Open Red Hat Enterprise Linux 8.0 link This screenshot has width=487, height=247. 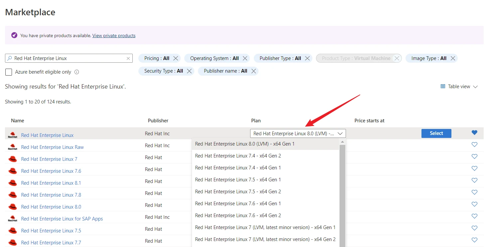click(x=51, y=207)
